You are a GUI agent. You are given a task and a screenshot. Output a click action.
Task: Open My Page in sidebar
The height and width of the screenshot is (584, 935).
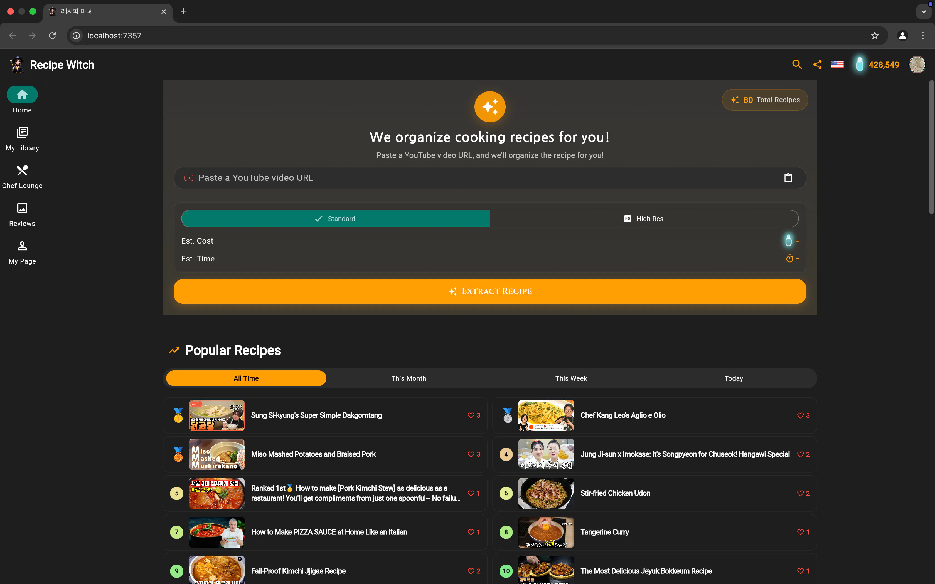click(22, 252)
